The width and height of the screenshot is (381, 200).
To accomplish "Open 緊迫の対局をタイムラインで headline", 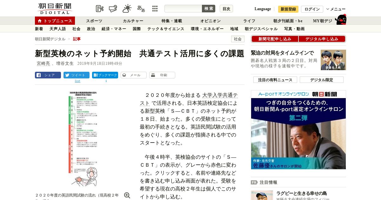I will pos(282,53).
